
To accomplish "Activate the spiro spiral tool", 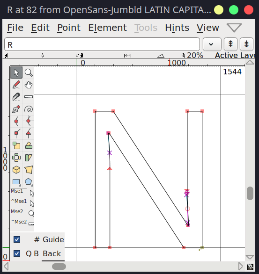I will (x=29, y=109).
